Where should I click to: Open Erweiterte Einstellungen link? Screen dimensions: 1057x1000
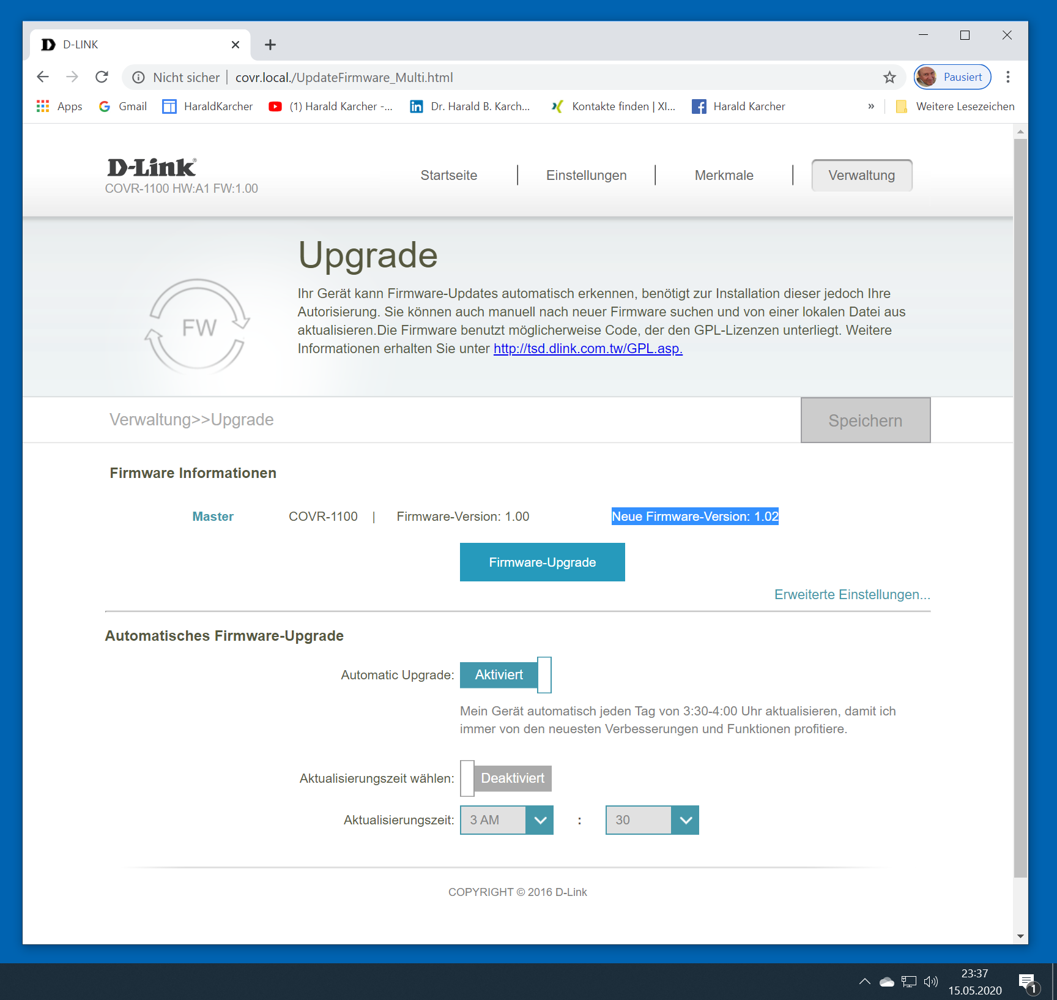(852, 595)
